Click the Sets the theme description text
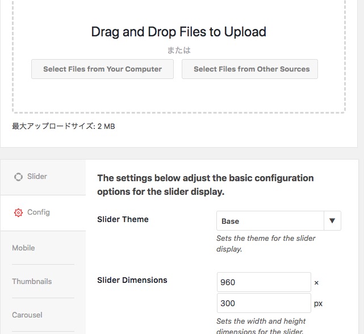 (x=266, y=244)
